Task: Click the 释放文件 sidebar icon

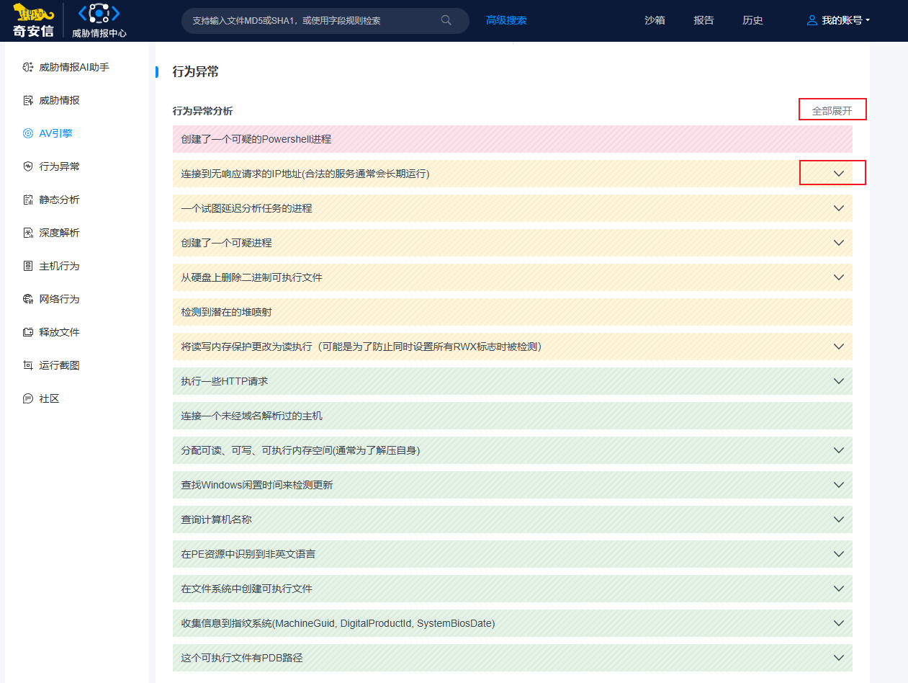Action: pos(28,332)
